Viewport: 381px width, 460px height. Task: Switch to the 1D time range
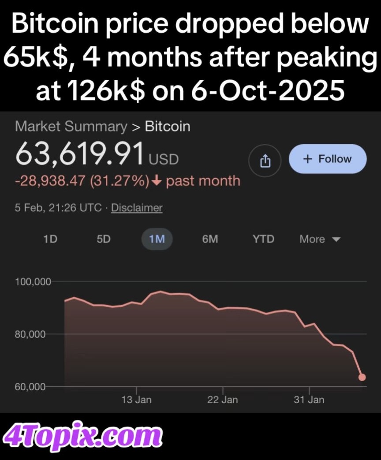click(50, 239)
